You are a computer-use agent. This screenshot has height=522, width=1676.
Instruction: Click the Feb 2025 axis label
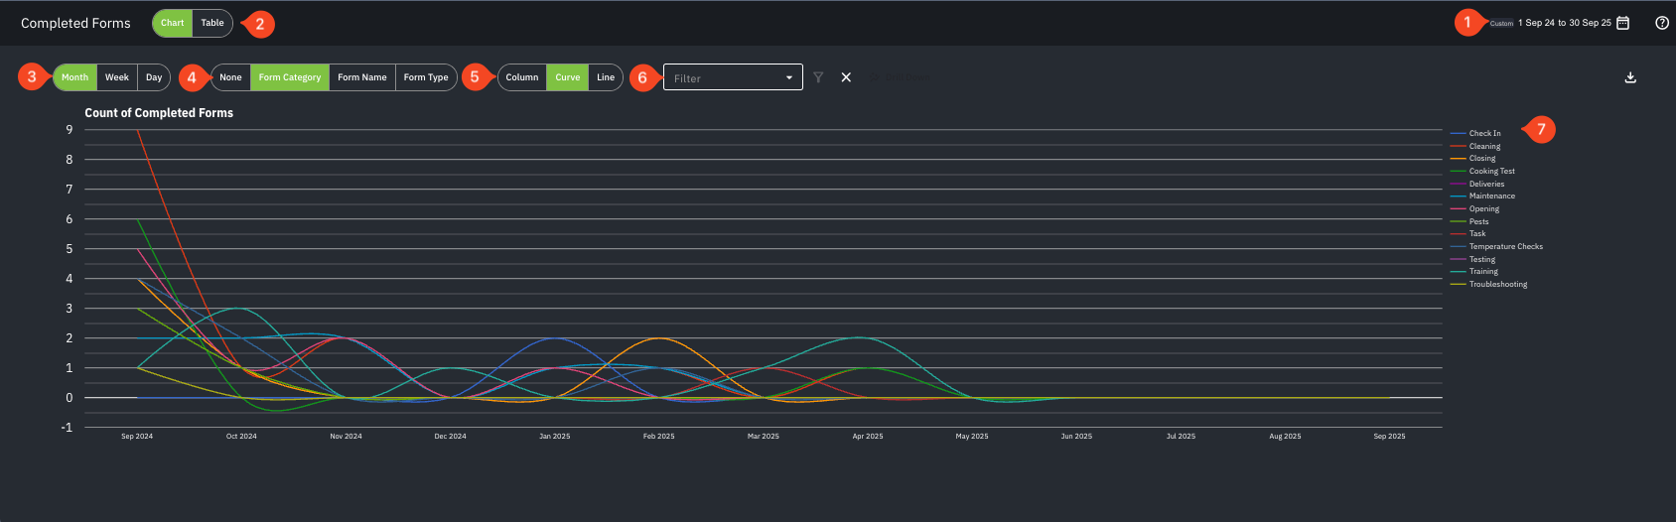pos(658,436)
